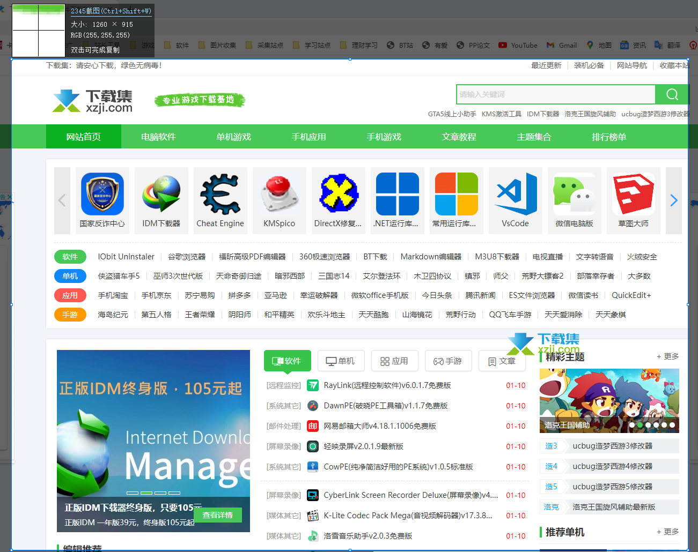Show next apps with right carousel arrow
Viewport: 698px width, 552px height.
pos(674,200)
